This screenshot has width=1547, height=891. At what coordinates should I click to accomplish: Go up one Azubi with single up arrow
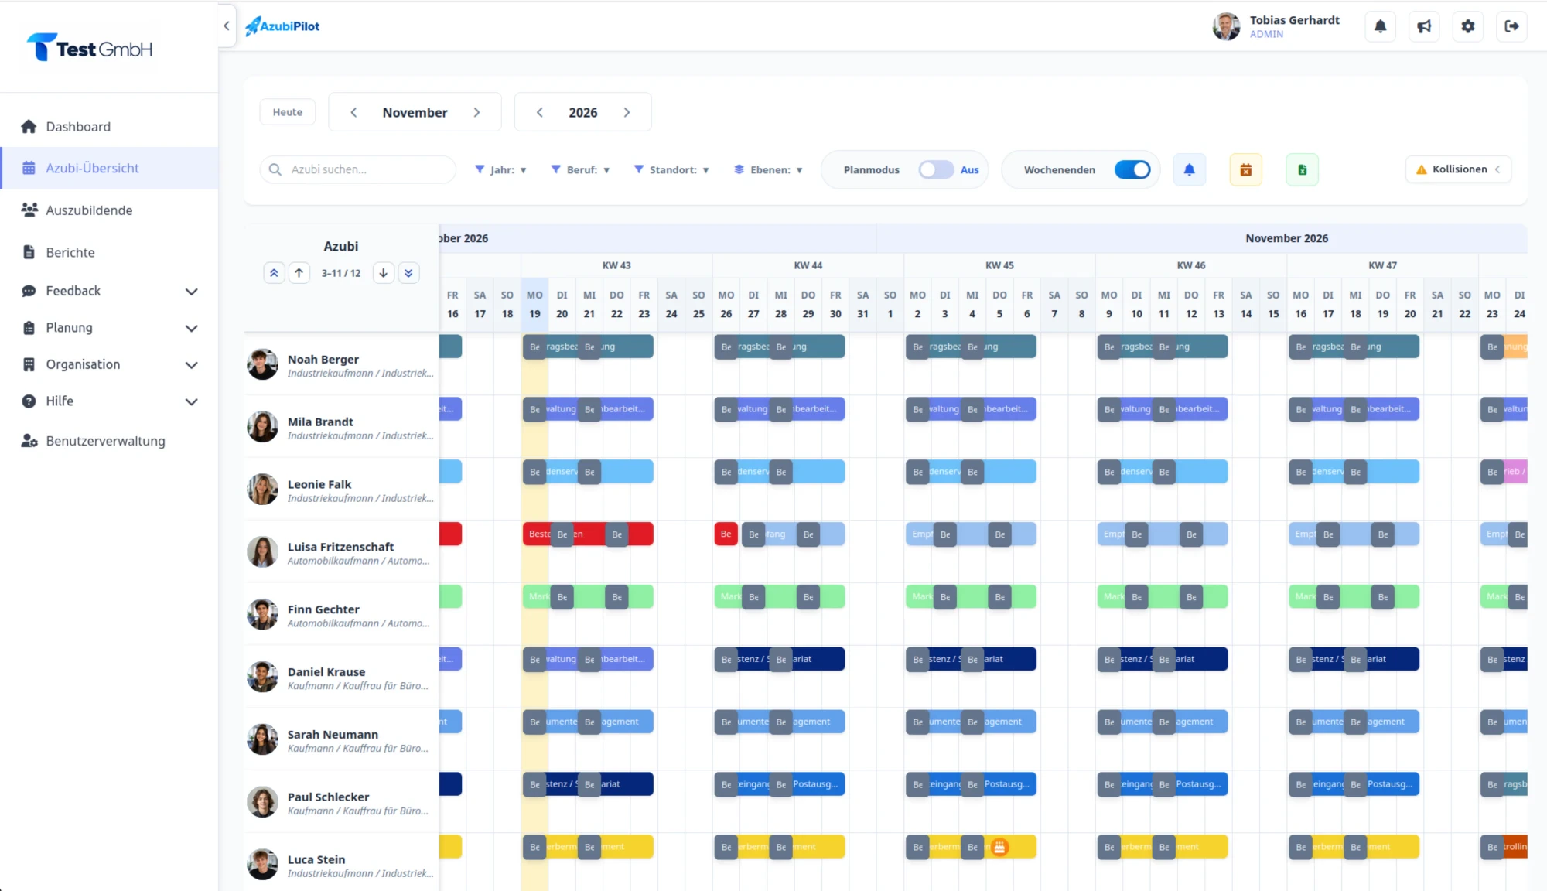[299, 273]
